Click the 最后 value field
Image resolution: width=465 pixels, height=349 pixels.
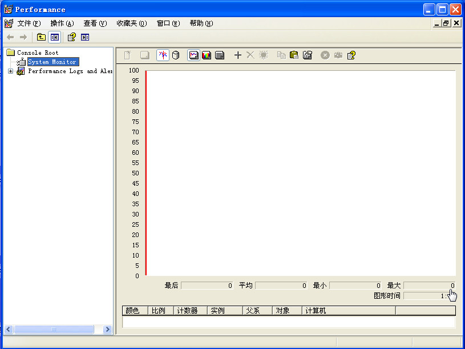pos(207,286)
